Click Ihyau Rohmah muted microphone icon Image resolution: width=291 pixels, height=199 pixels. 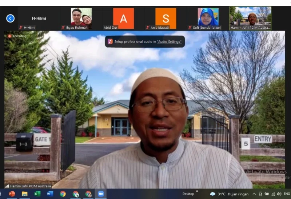[63, 28]
